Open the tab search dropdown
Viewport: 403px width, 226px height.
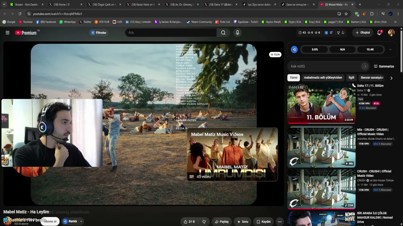pos(4,4)
